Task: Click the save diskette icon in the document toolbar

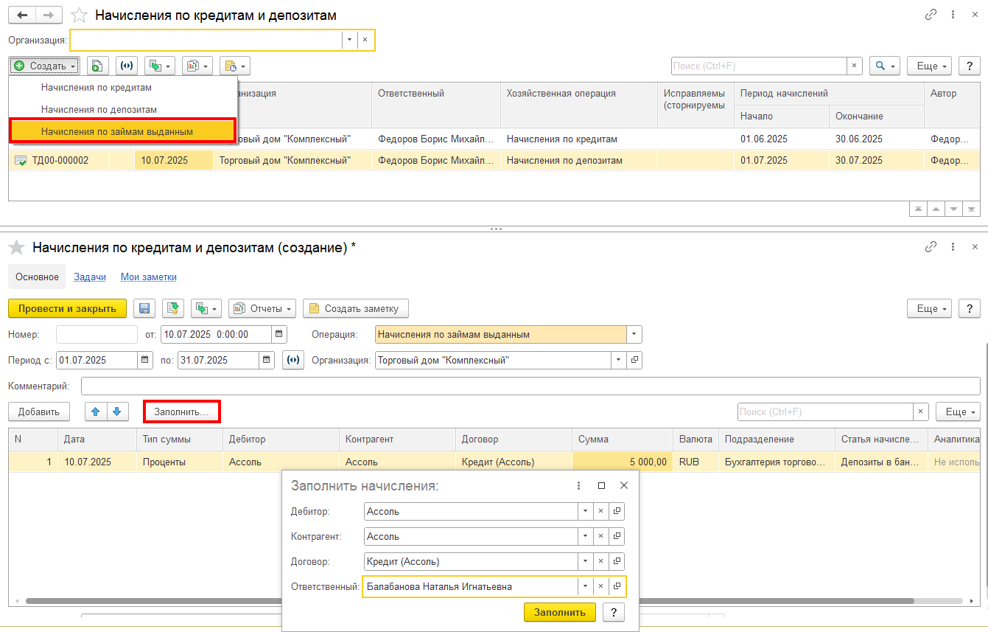Action: pyautogui.click(x=144, y=308)
